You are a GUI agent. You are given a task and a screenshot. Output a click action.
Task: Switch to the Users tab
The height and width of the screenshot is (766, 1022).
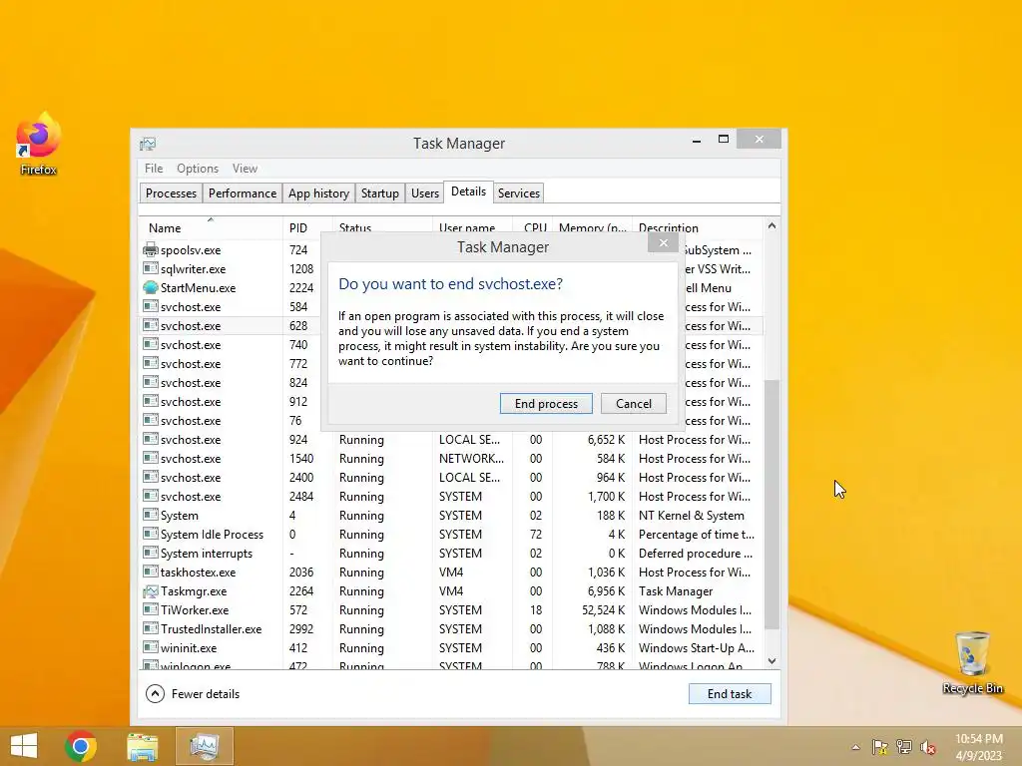point(425,192)
